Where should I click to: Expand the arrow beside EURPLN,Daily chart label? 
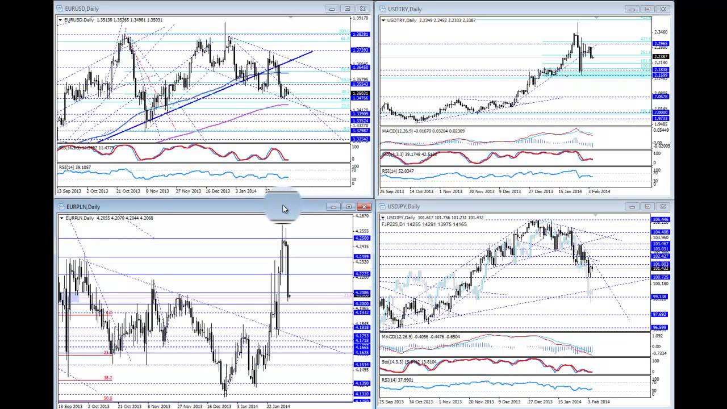(x=62, y=218)
